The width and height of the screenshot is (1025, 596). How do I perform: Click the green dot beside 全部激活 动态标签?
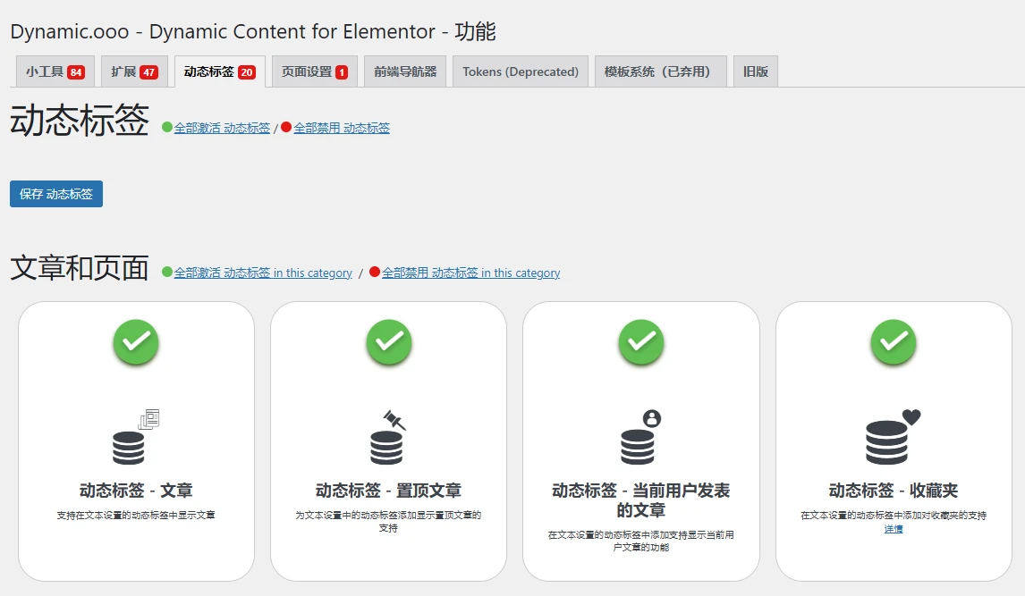(167, 127)
